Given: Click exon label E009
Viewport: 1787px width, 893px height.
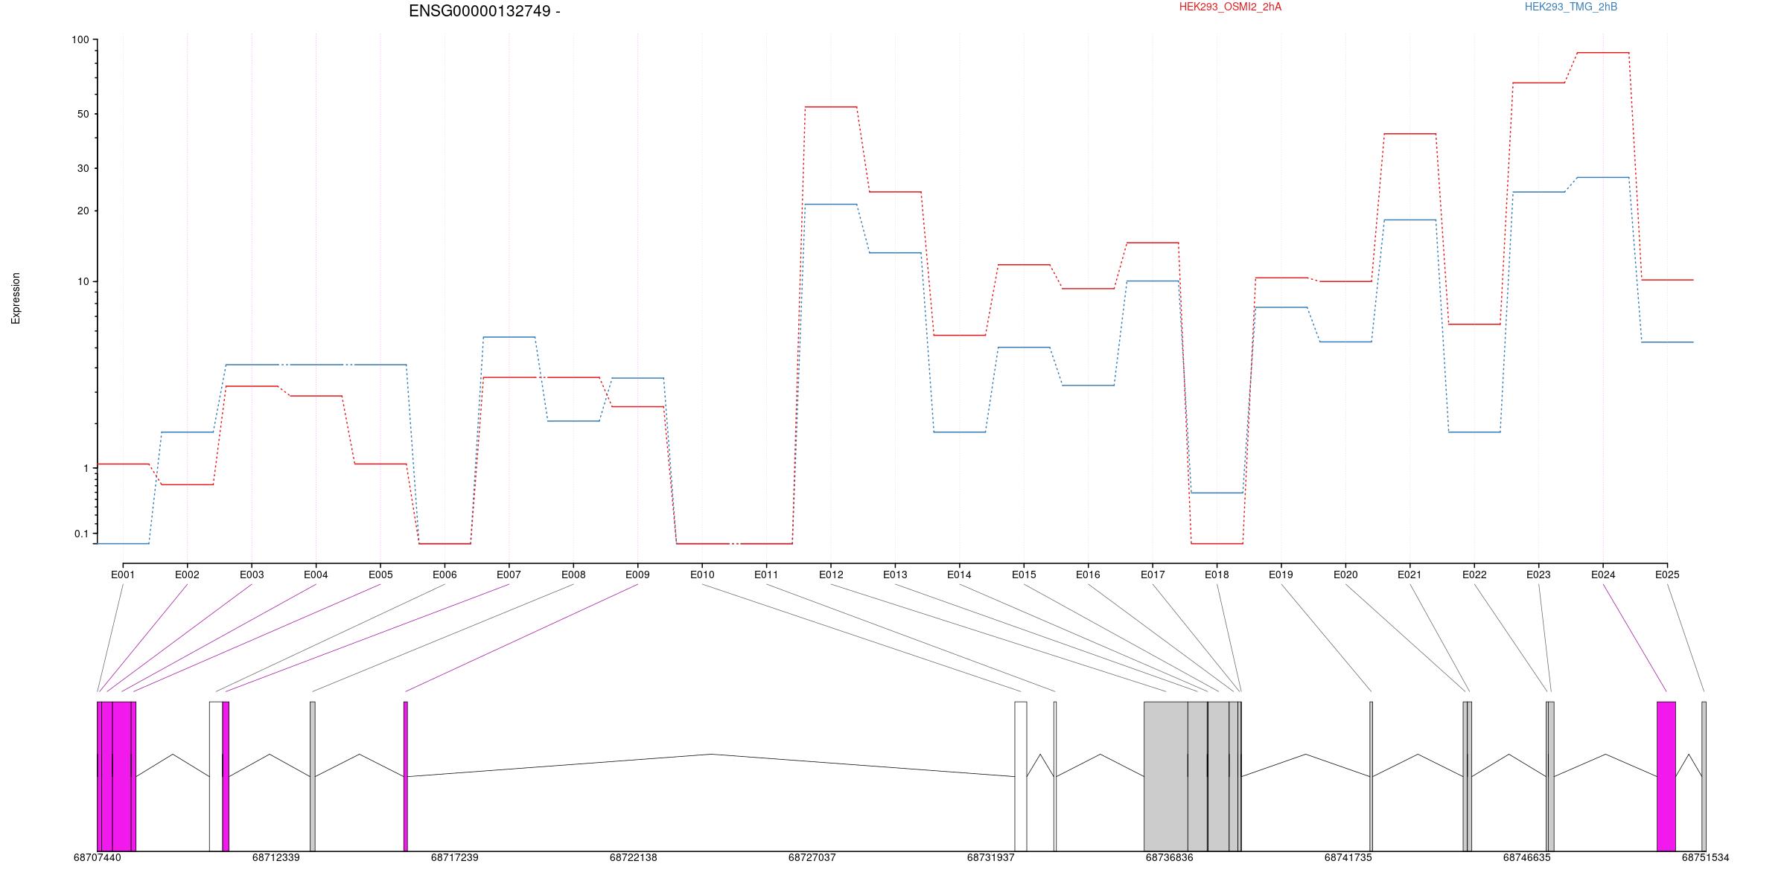Looking at the screenshot, I should pos(637,574).
